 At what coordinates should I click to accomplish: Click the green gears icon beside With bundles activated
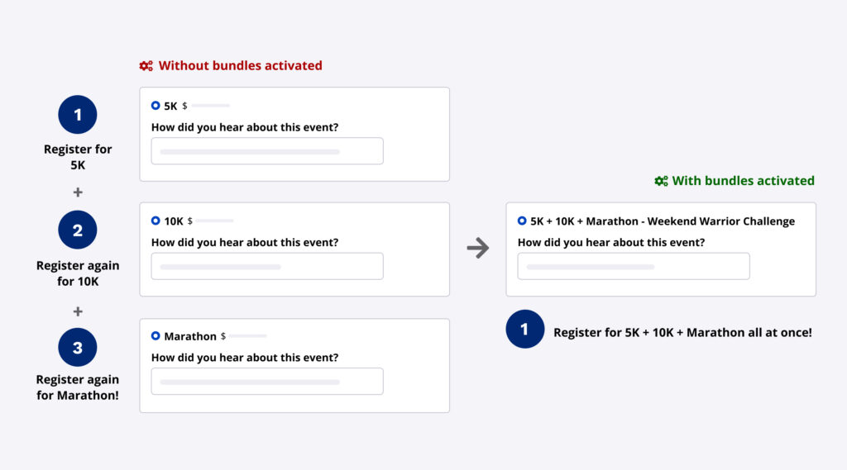pos(661,181)
